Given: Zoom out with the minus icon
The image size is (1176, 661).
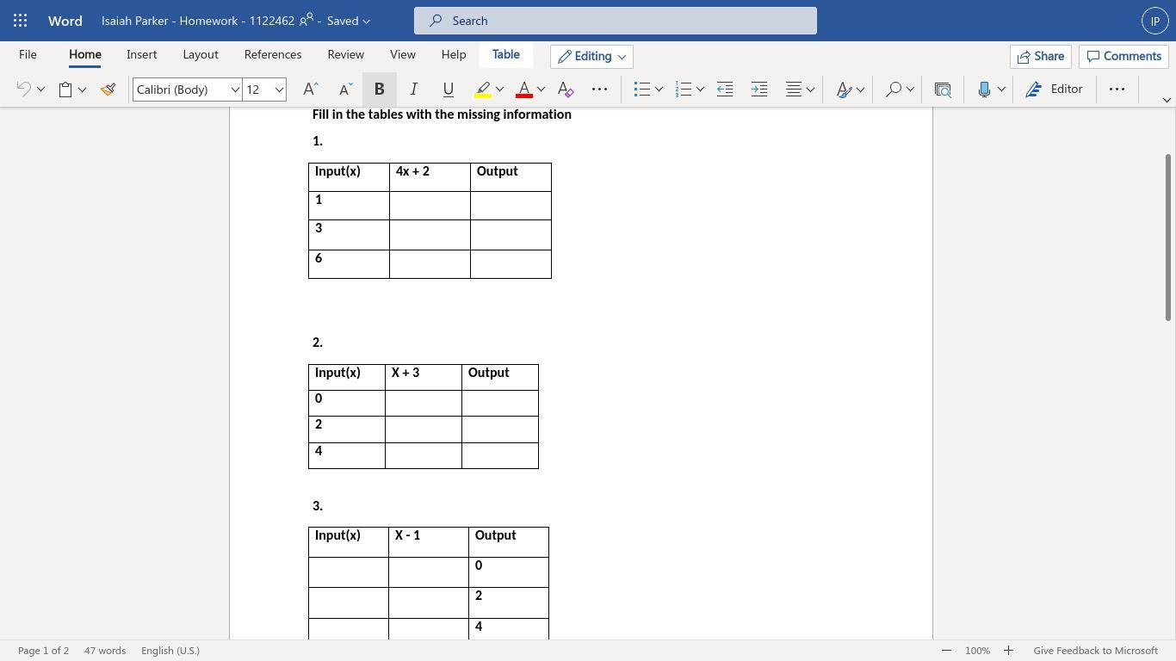Looking at the screenshot, I should tap(946, 651).
